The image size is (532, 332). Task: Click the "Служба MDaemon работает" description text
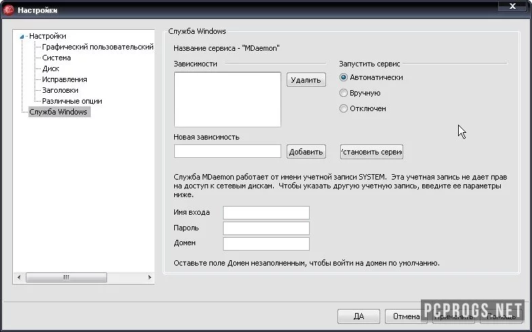[x=340, y=186]
